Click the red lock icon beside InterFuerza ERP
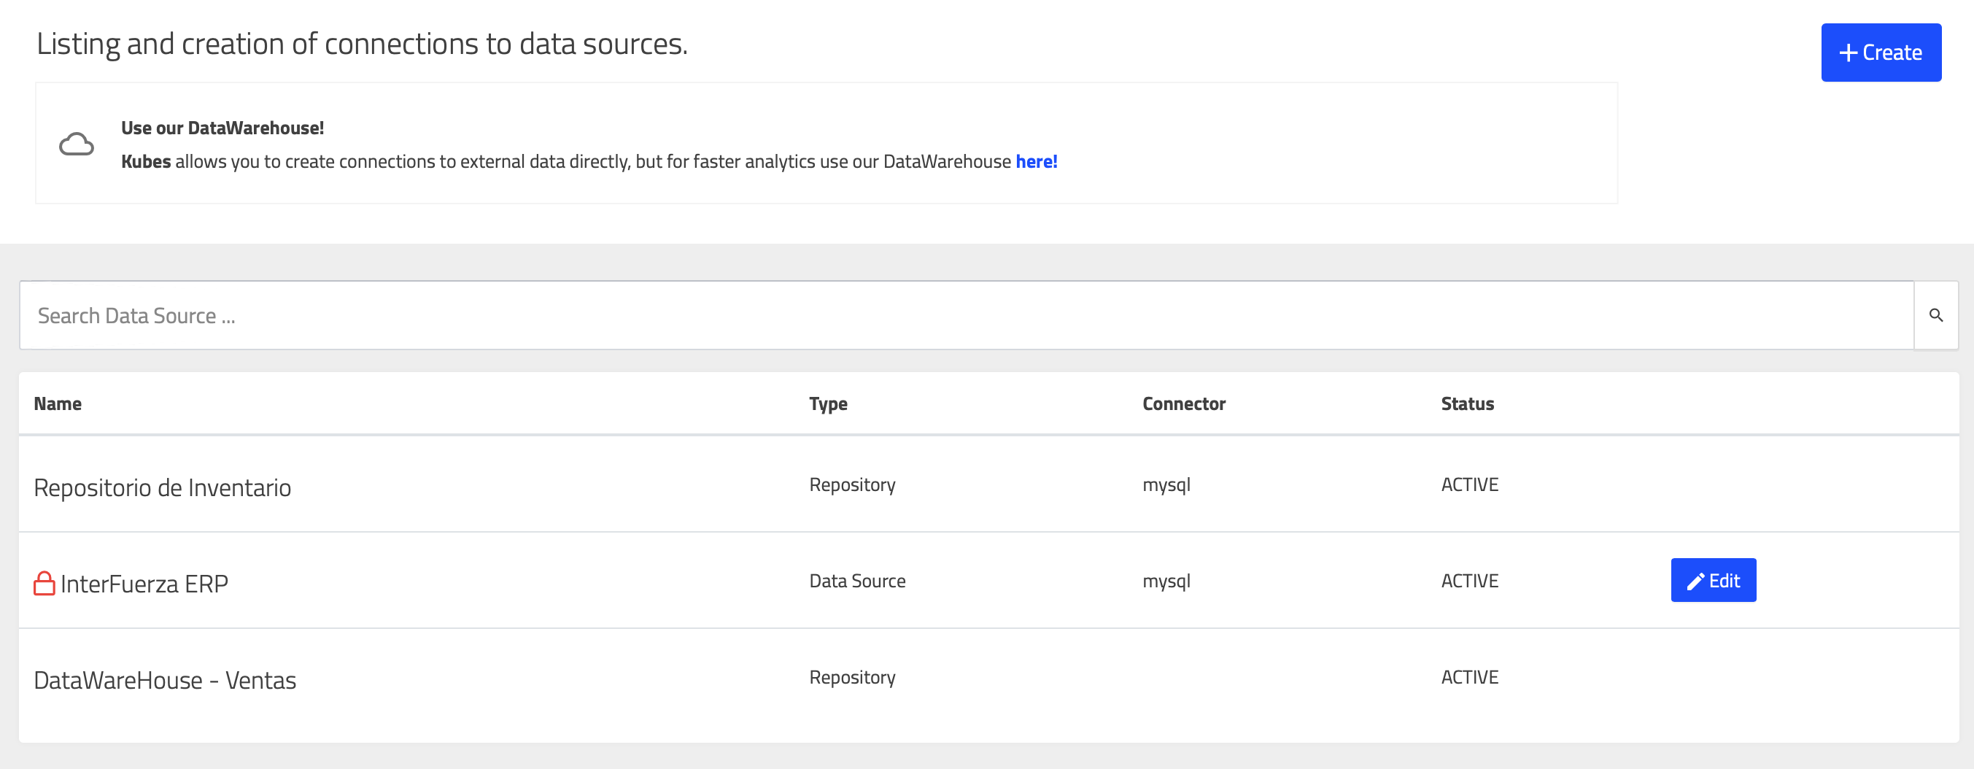 tap(44, 584)
